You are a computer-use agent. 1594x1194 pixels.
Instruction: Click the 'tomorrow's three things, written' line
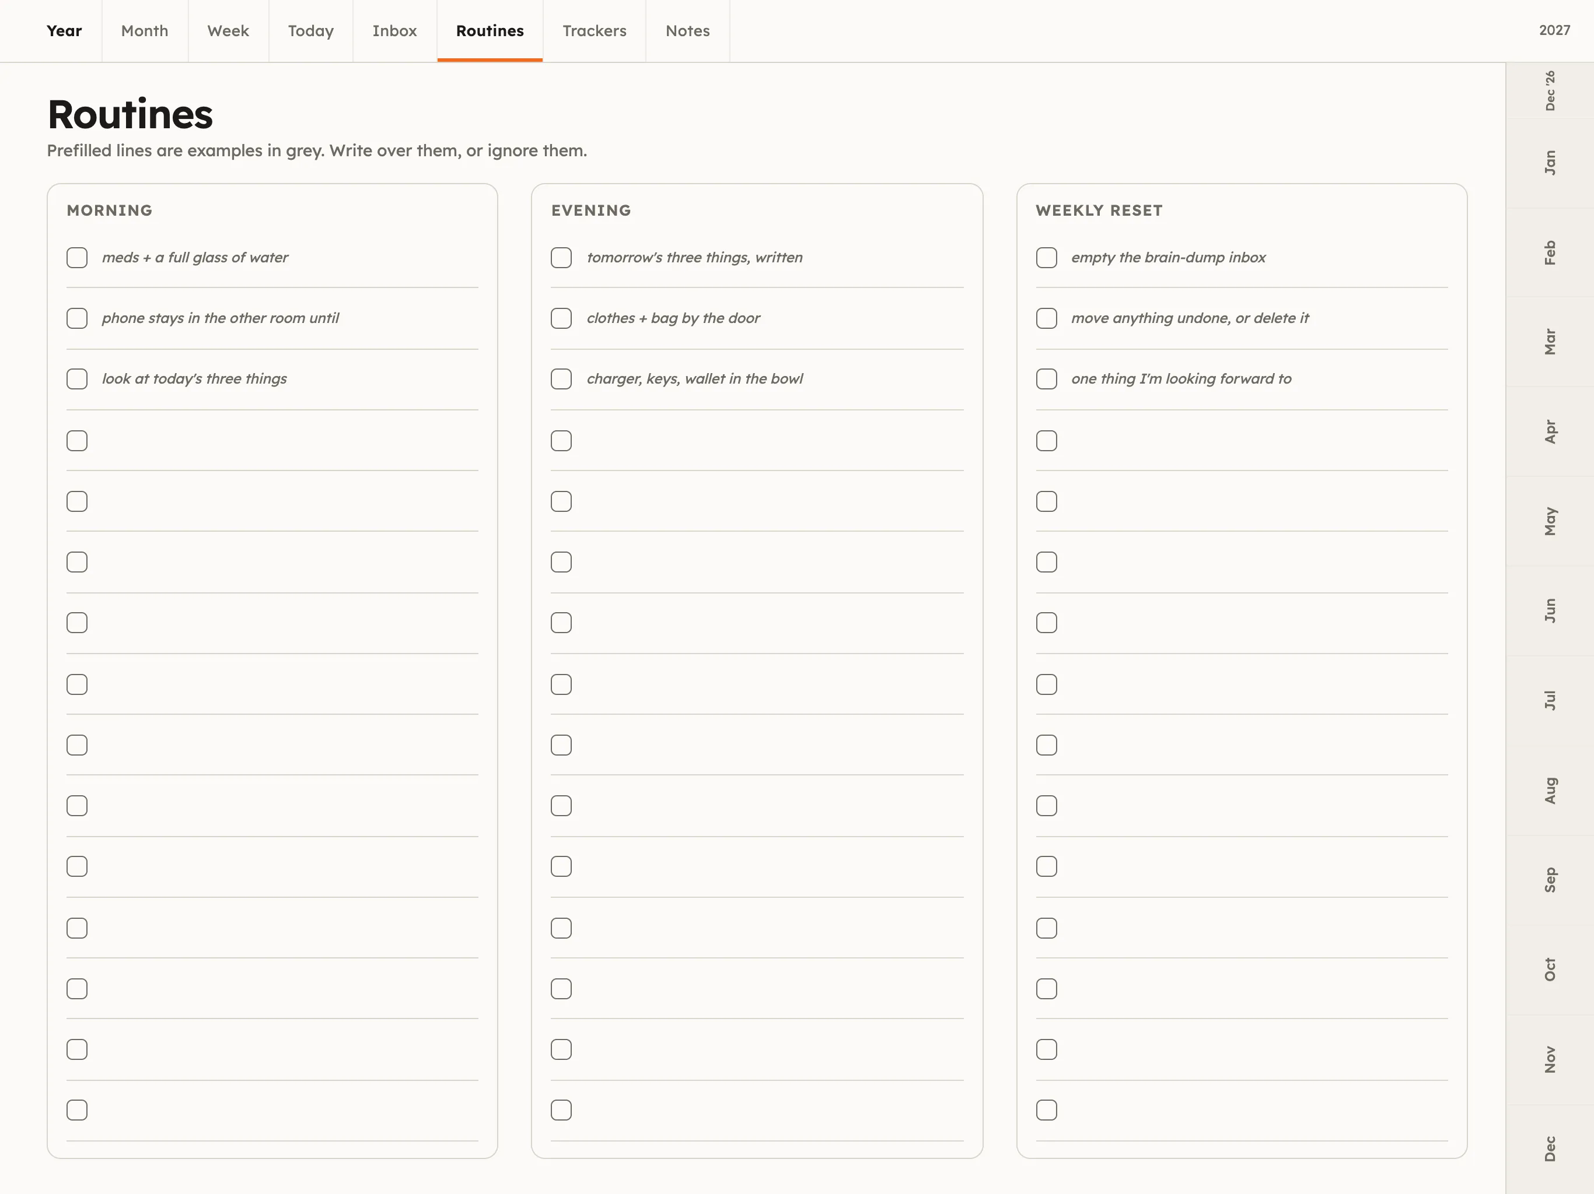point(695,258)
